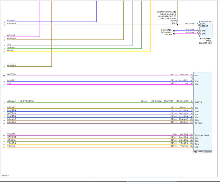Click the 6R80 TRANSMISSION caption
The height and width of the screenshot is (182, 220).
[202, 152]
